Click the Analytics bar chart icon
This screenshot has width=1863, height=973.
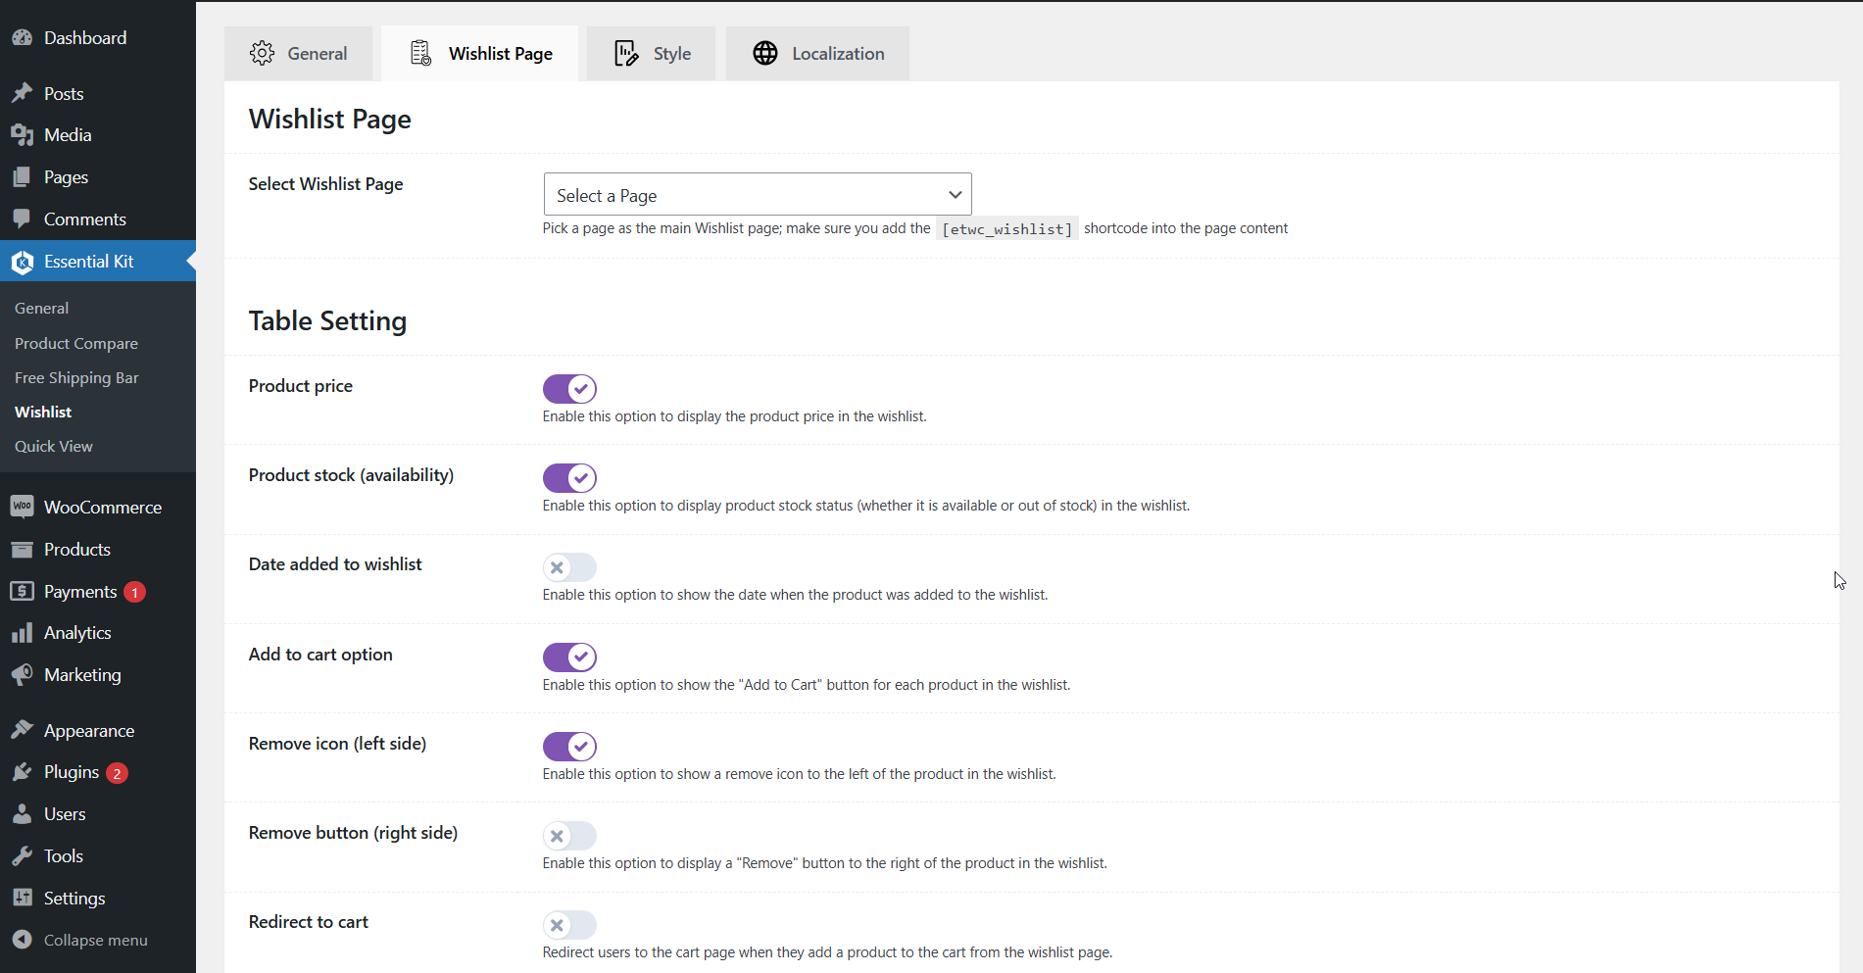(x=22, y=633)
